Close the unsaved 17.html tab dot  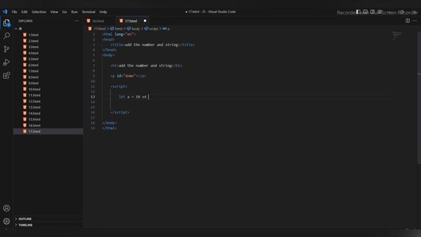tap(145, 20)
